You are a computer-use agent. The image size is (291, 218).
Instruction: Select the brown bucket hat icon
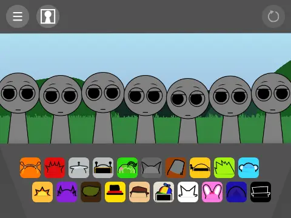(176, 168)
